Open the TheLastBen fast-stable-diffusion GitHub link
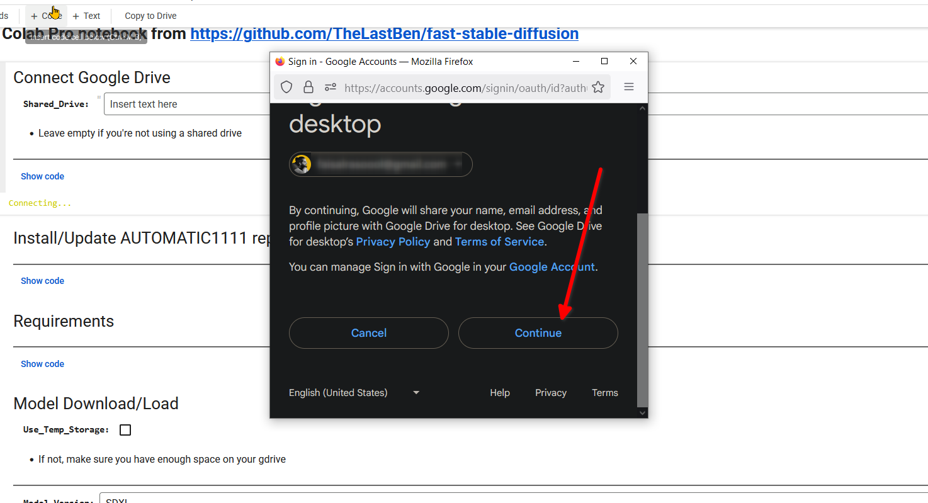This screenshot has height=503, width=928. click(385, 33)
